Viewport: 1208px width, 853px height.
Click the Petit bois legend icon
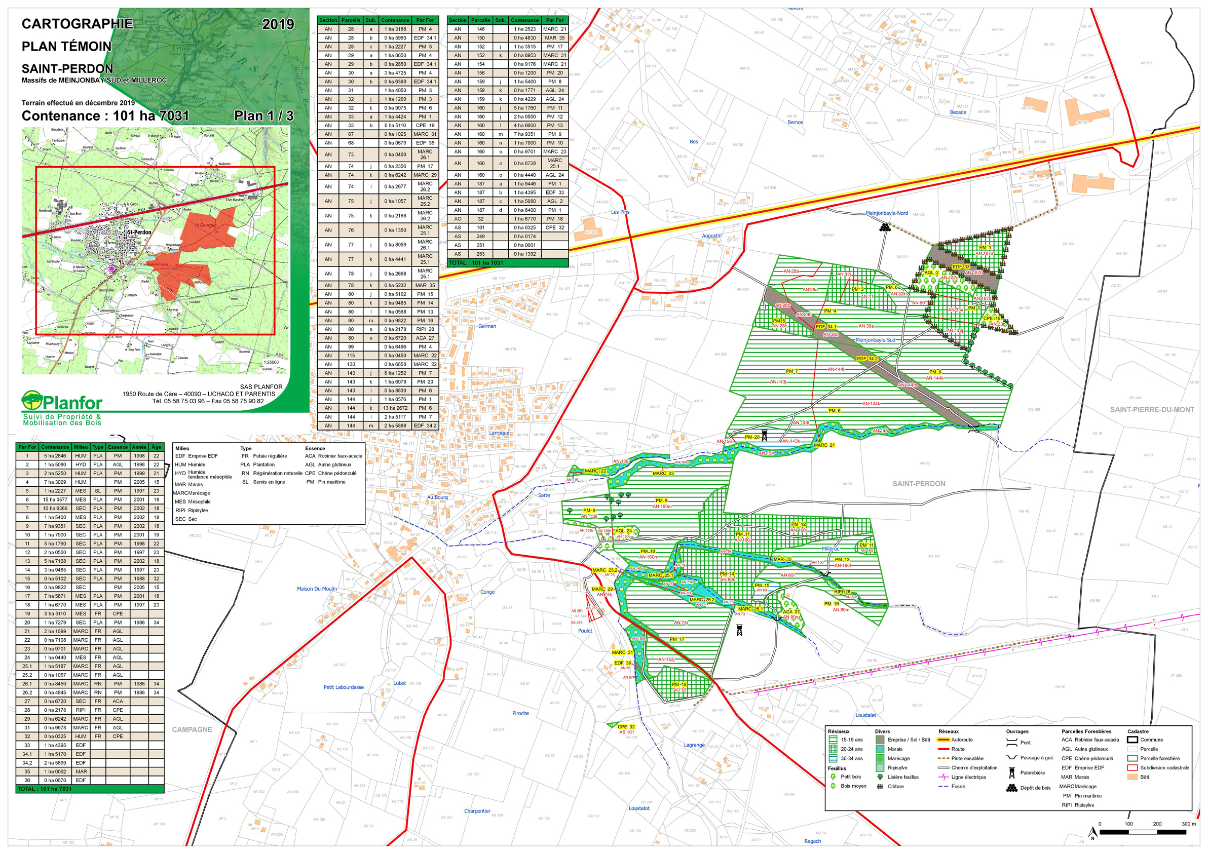[833, 777]
